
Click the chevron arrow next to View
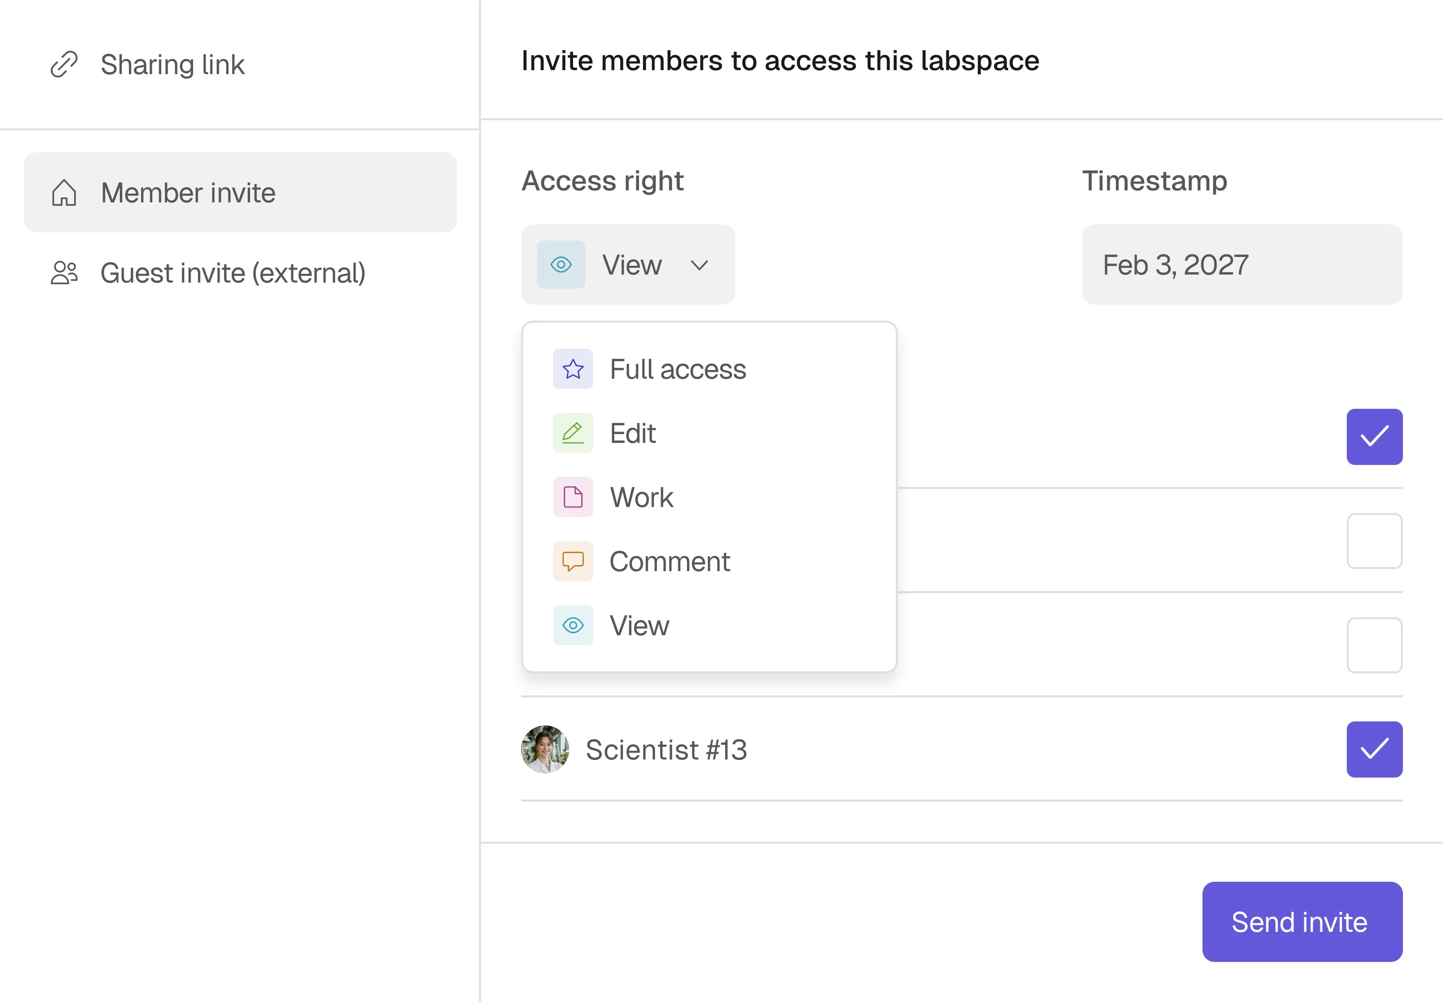point(699,265)
